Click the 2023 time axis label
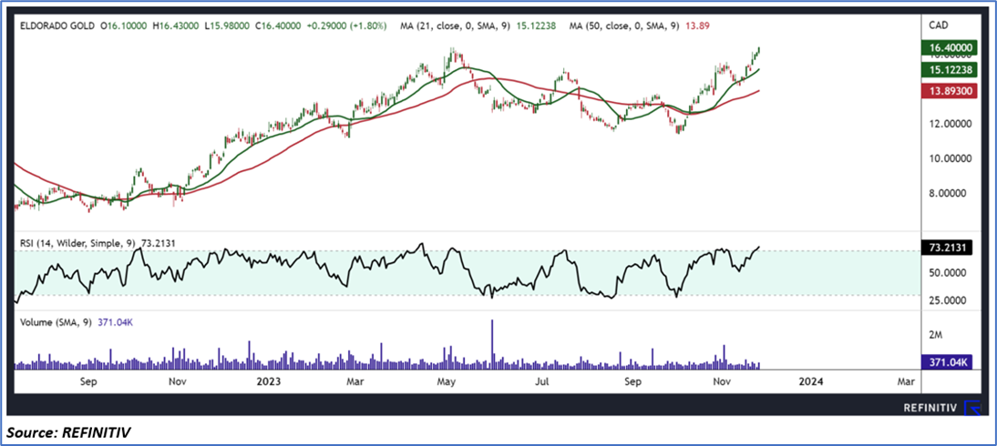The image size is (997, 446). (x=268, y=381)
